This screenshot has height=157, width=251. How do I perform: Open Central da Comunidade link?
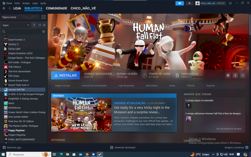[94, 85]
